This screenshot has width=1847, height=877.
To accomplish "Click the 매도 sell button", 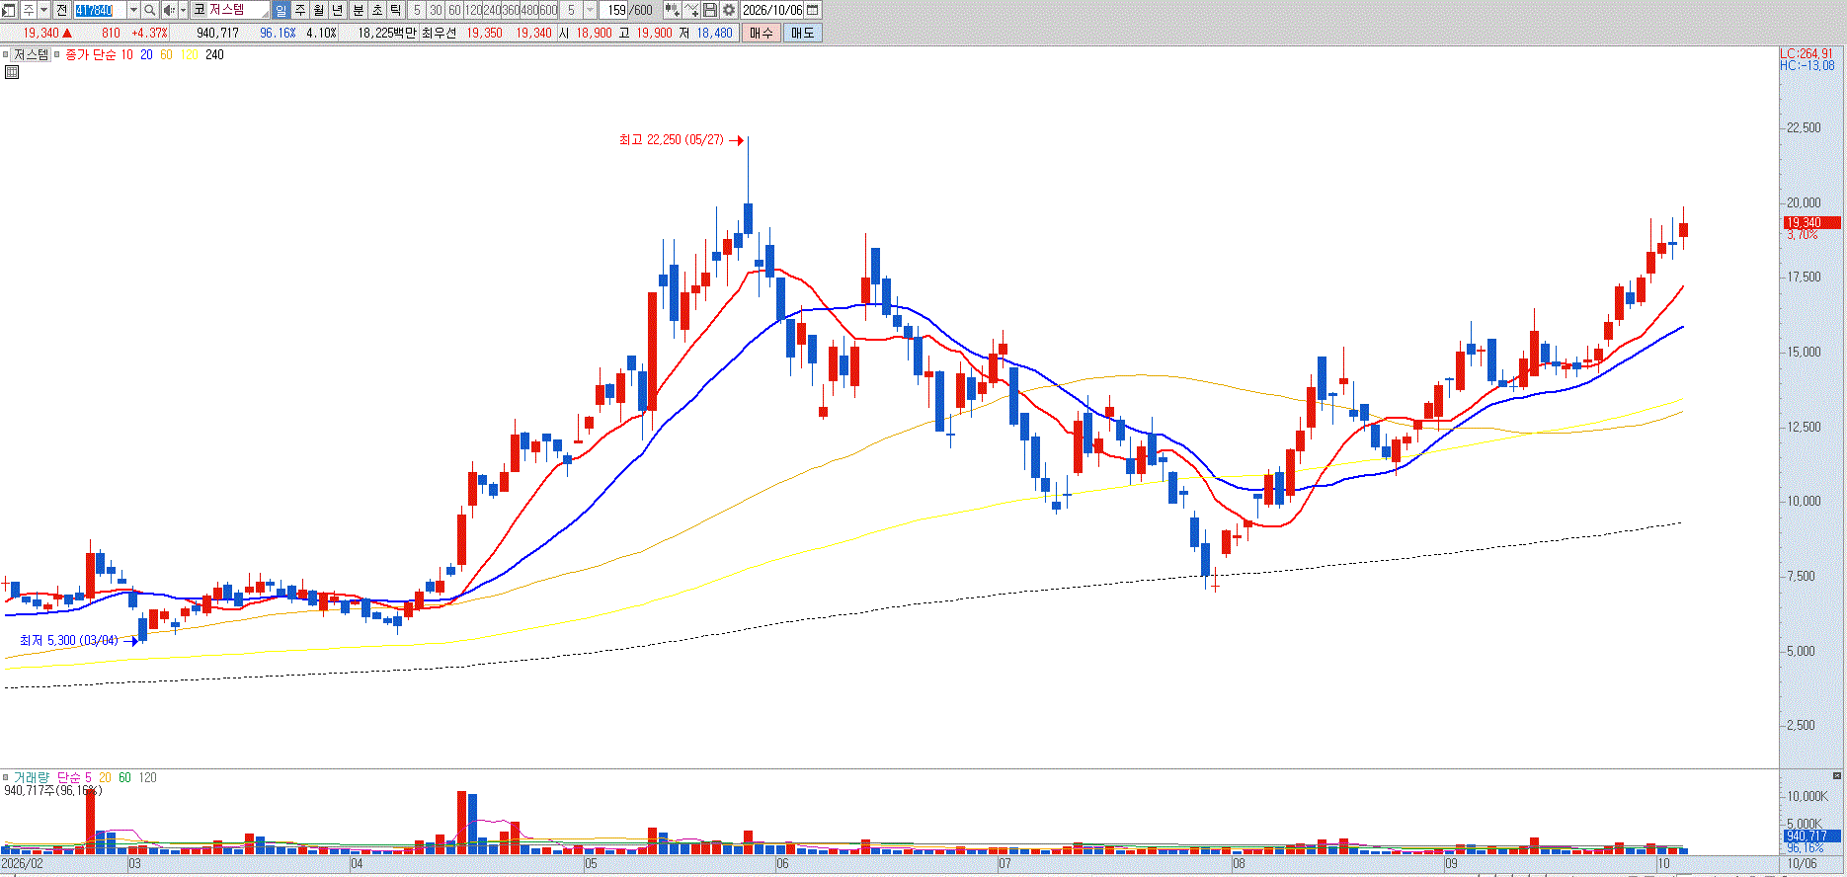I will (802, 33).
